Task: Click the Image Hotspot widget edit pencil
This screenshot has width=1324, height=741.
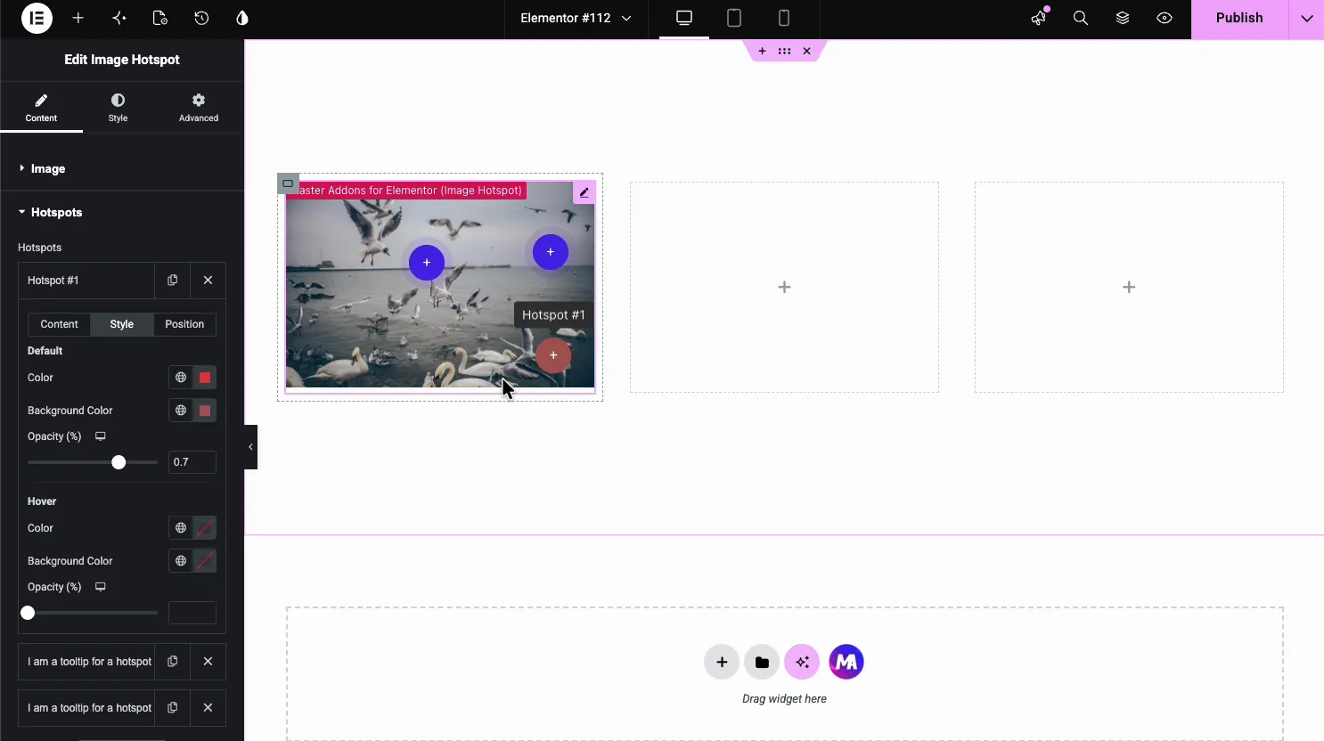Action: [x=584, y=192]
